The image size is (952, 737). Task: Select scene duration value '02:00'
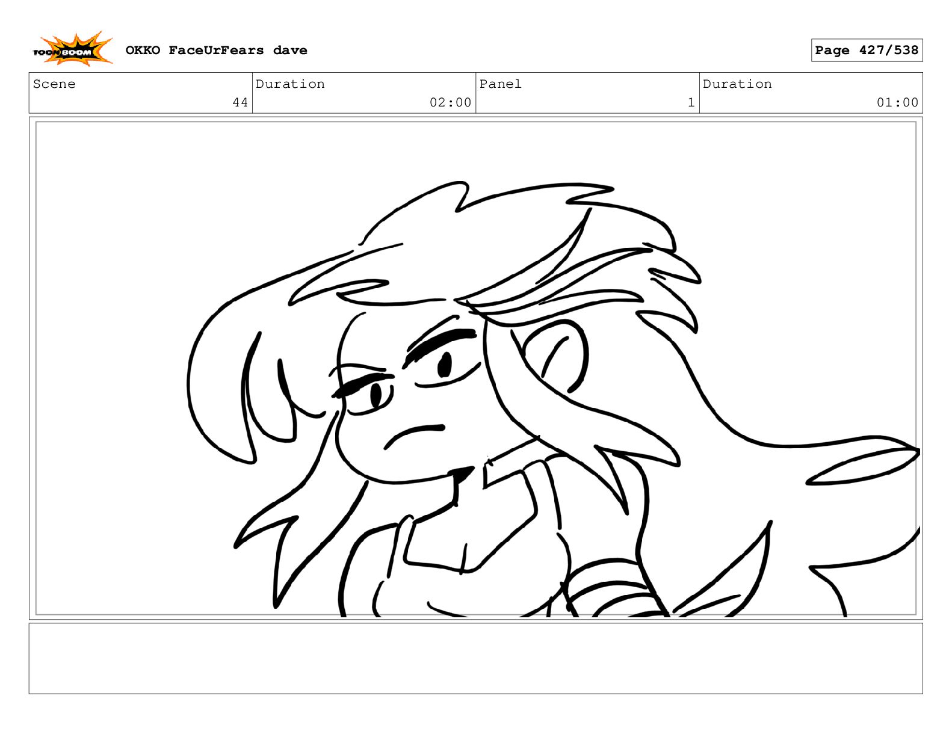click(x=450, y=103)
